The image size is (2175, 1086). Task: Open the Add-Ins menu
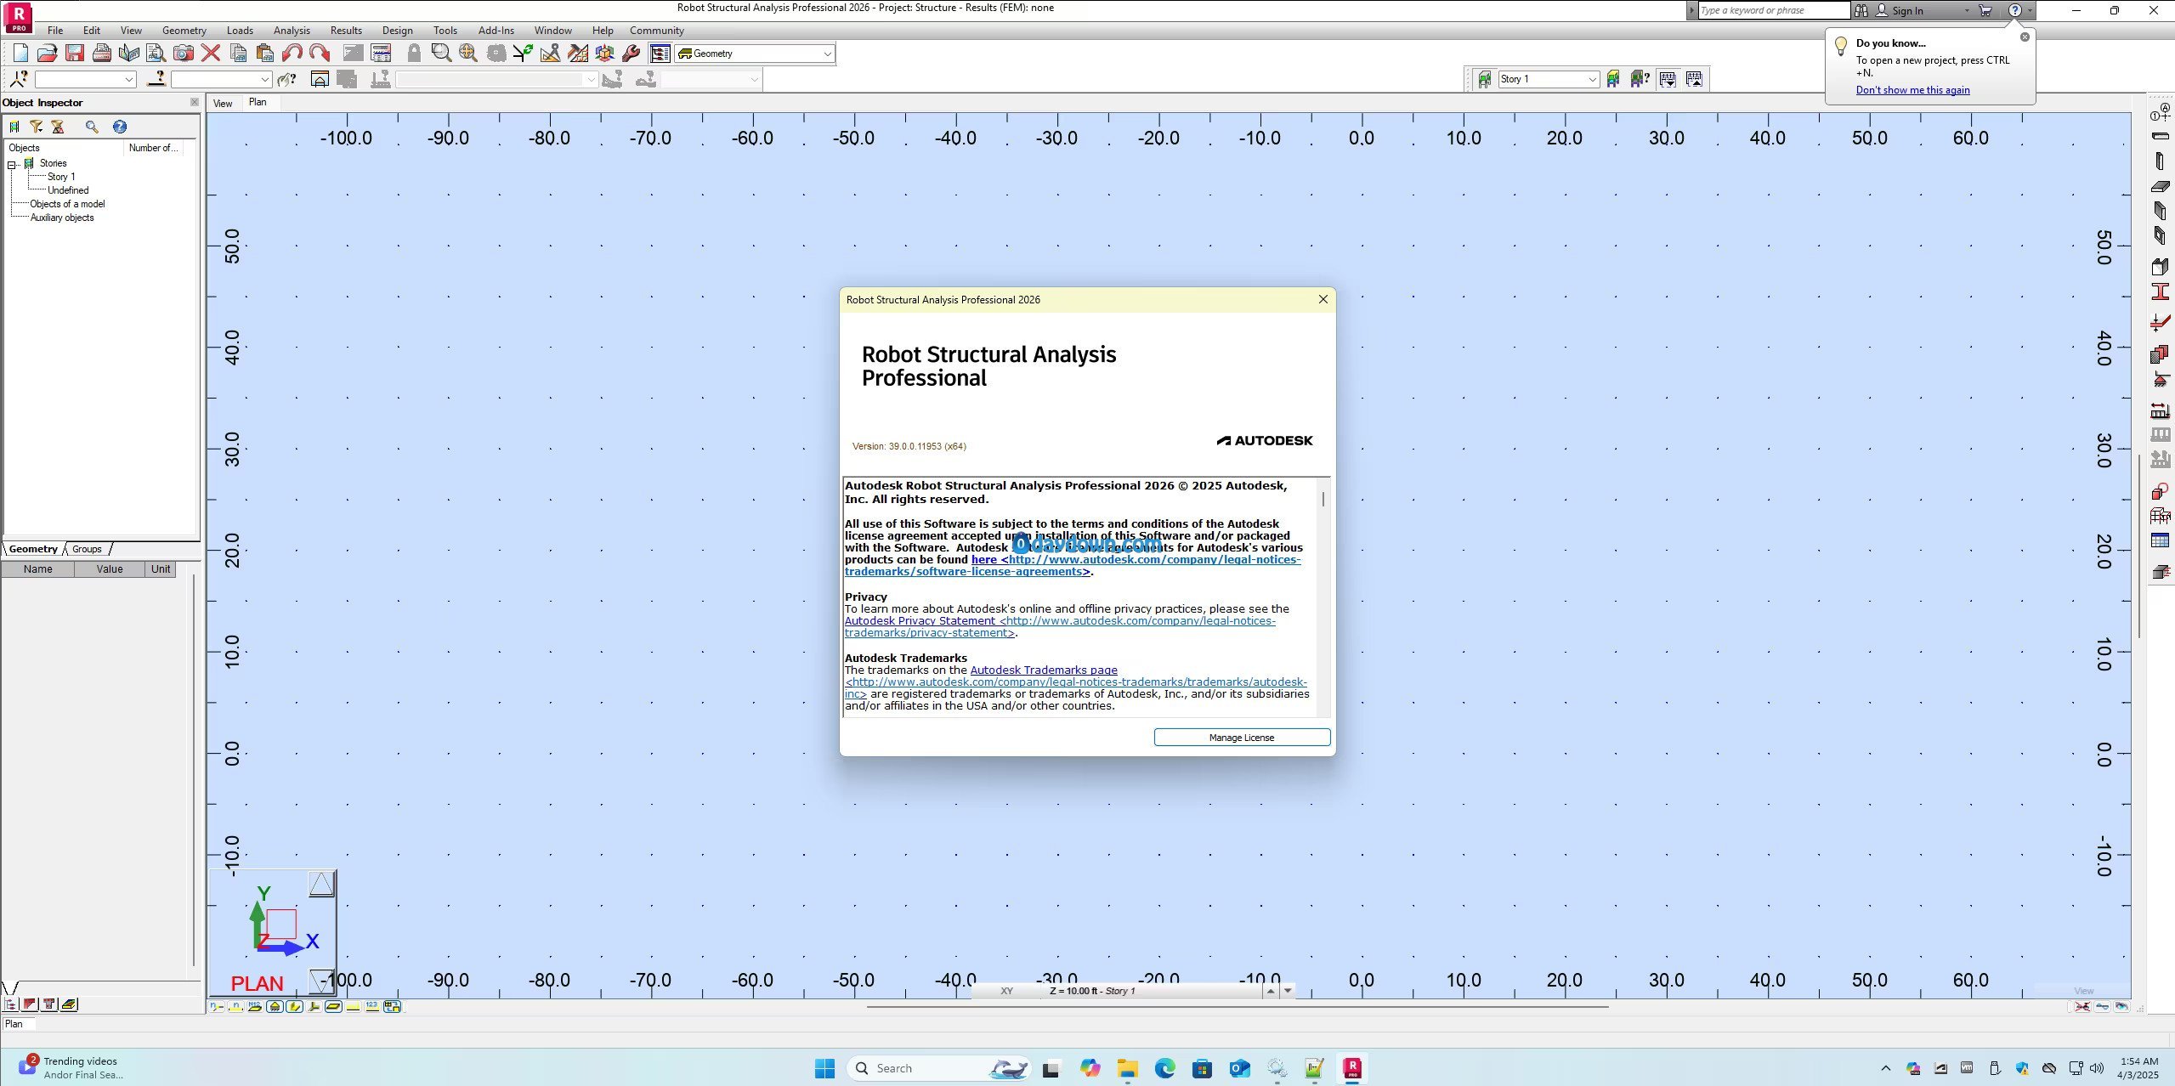(496, 31)
